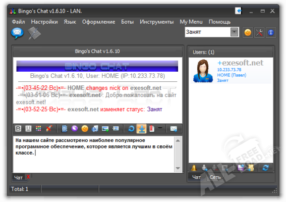286x202 pixels.
Task: Click the blue info icon
Action: coord(271,33)
